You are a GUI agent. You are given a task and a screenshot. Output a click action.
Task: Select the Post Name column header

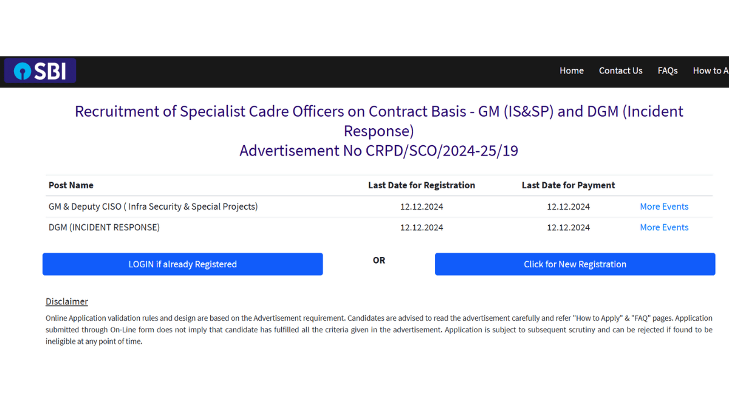coord(71,185)
